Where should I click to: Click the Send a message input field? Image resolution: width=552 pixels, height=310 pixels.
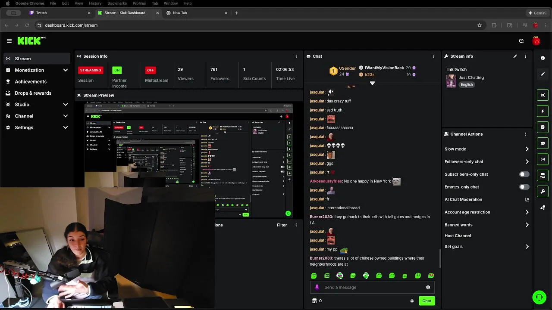tap(372, 288)
